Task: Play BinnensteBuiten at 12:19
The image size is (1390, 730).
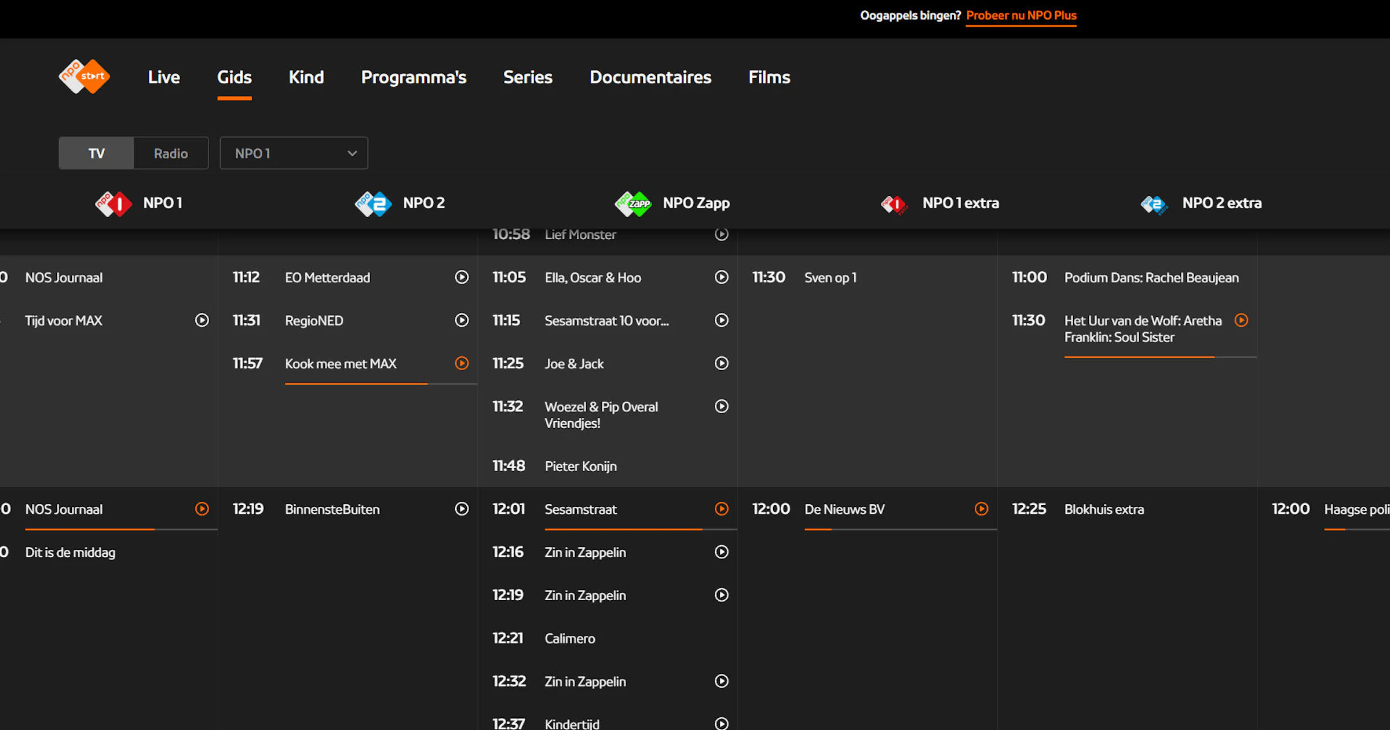Action: pos(462,509)
